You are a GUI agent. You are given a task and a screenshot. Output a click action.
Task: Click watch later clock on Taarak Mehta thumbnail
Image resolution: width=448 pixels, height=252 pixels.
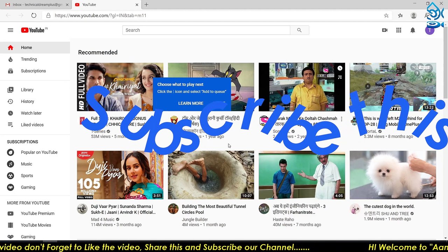point(340,68)
